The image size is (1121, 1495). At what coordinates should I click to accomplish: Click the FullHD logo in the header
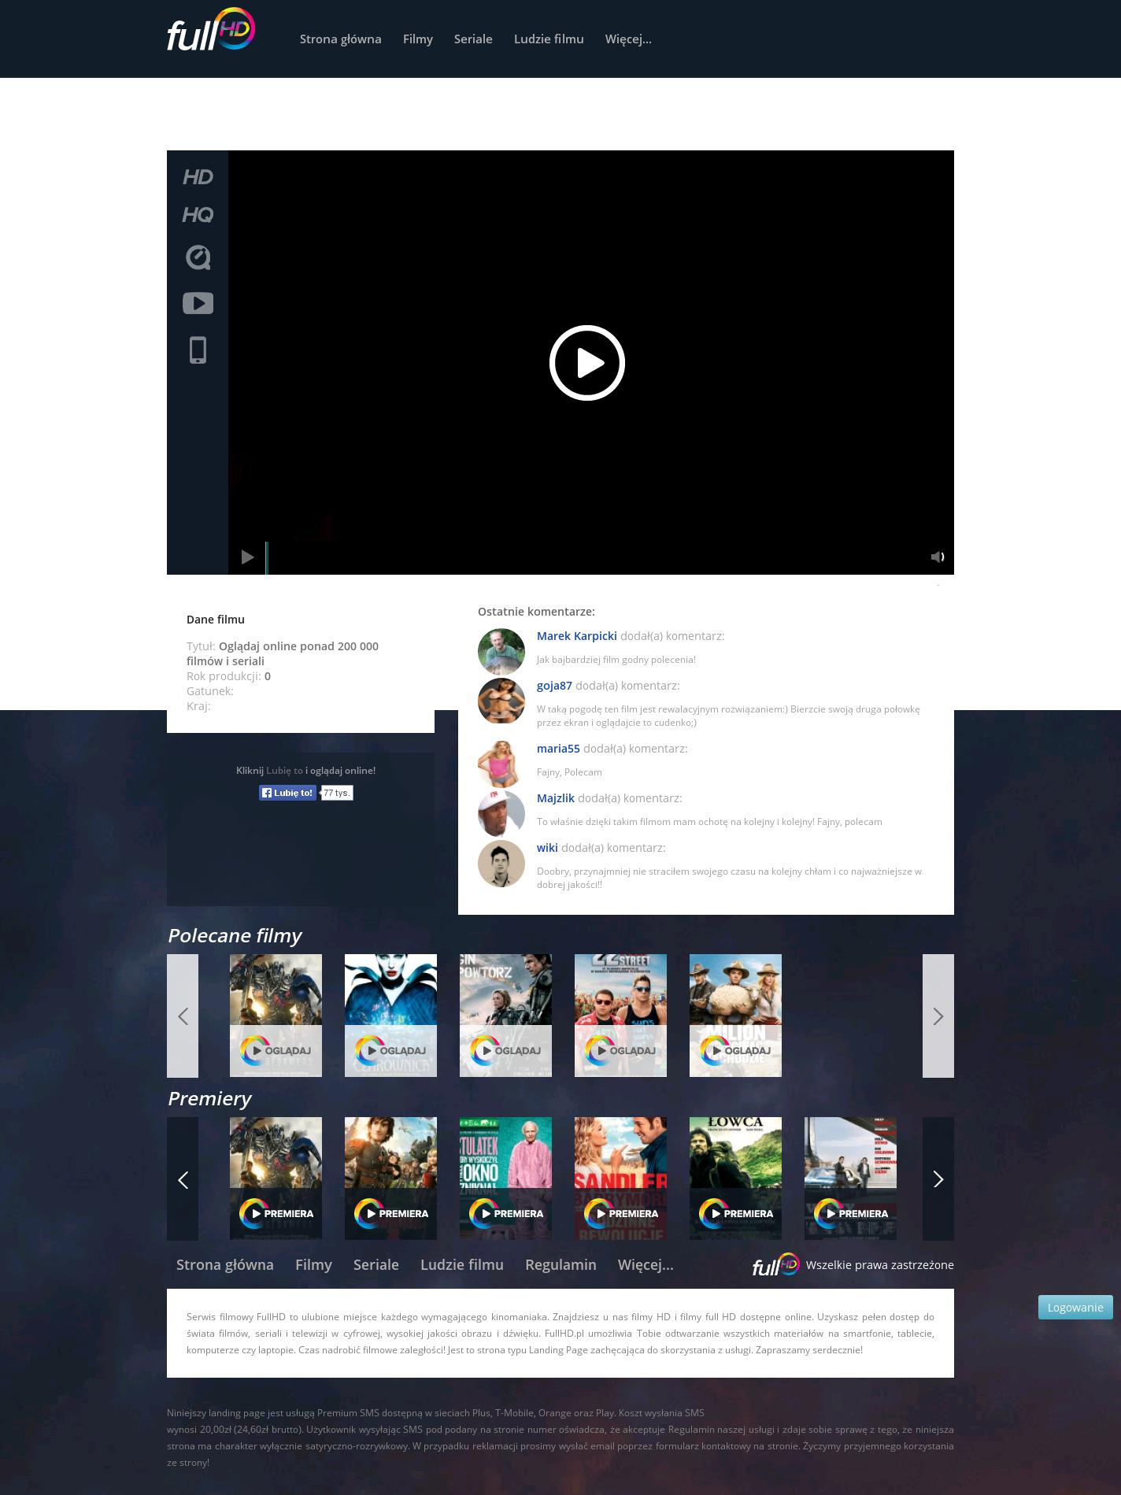click(211, 31)
